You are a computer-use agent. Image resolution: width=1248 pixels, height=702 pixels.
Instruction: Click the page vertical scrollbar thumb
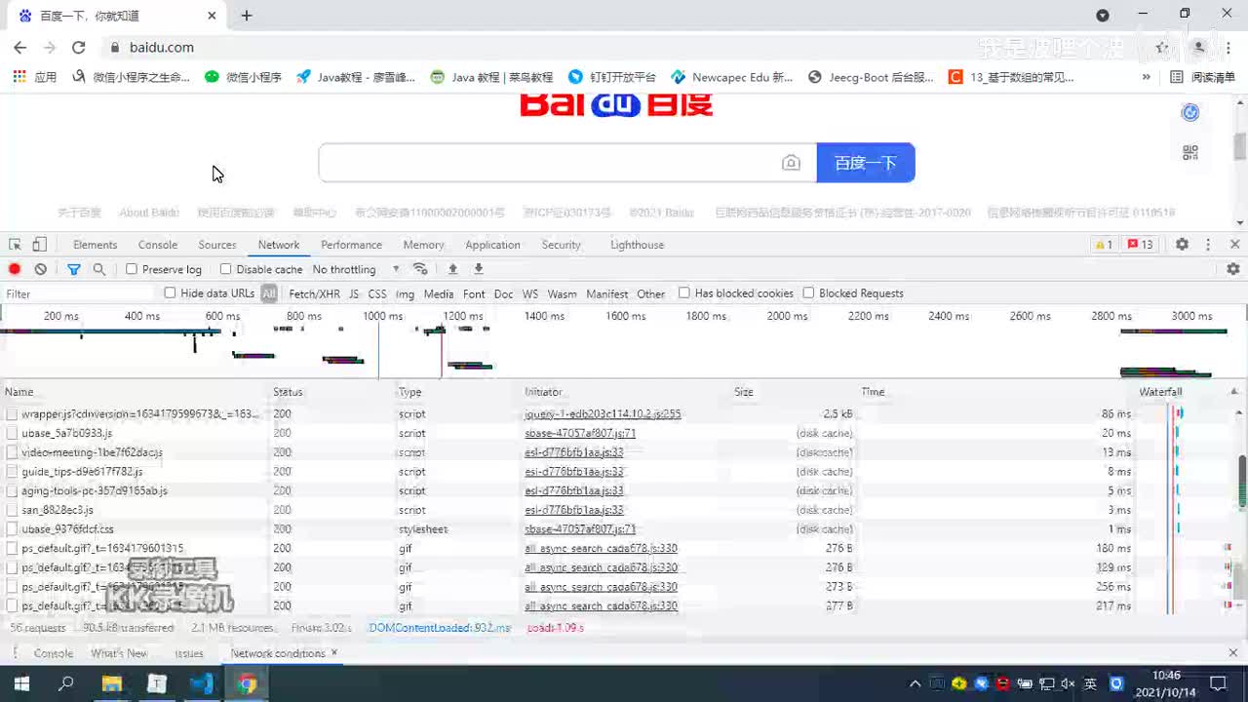(1240, 146)
